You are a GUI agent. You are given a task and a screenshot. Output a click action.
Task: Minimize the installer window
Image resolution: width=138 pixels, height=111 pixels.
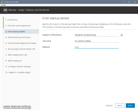124,2
